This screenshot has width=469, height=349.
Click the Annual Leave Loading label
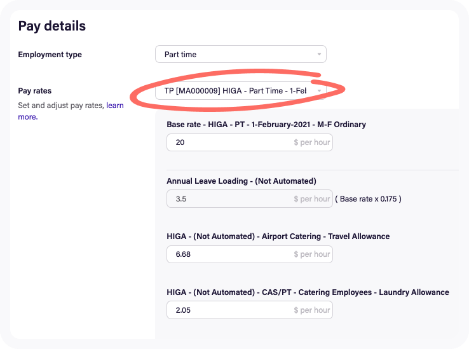pos(241,181)
